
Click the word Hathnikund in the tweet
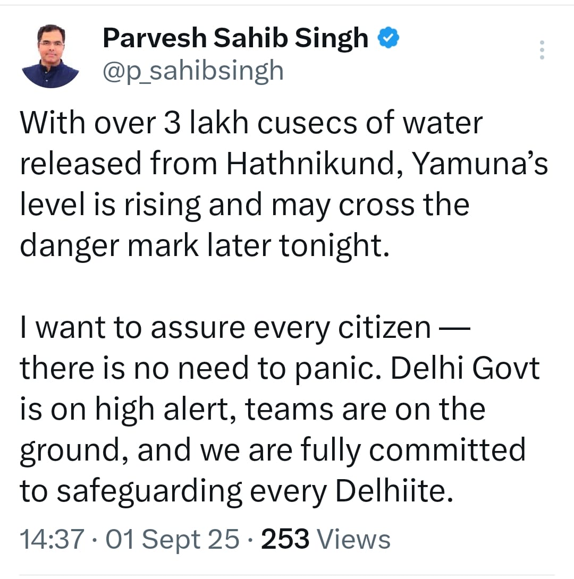coord(314,164)
